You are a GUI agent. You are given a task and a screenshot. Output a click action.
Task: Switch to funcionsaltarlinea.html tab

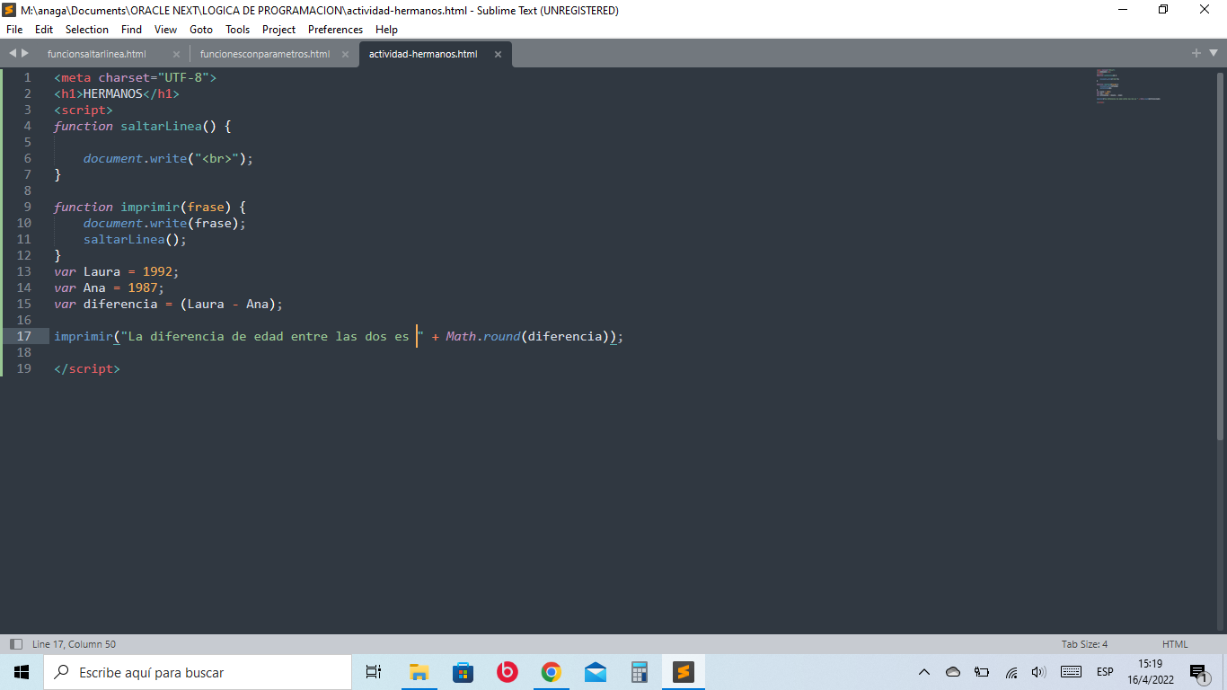97,54
